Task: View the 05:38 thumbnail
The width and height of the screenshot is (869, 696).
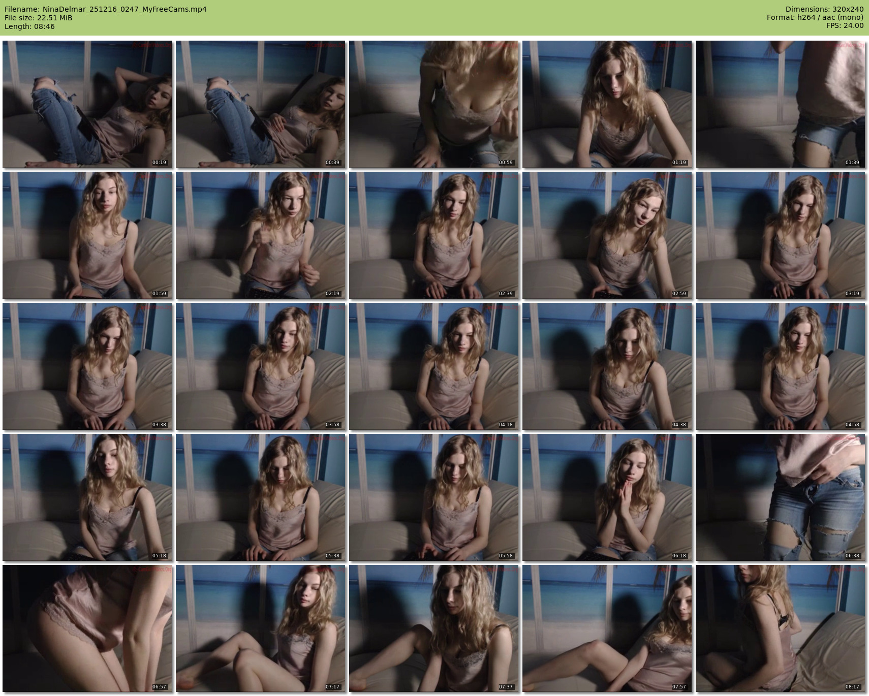Action: (x=261, y=497)
